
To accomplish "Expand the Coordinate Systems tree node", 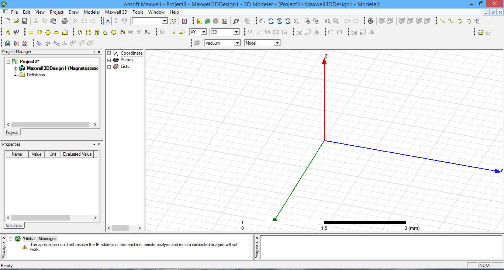I will click(109, 53).
